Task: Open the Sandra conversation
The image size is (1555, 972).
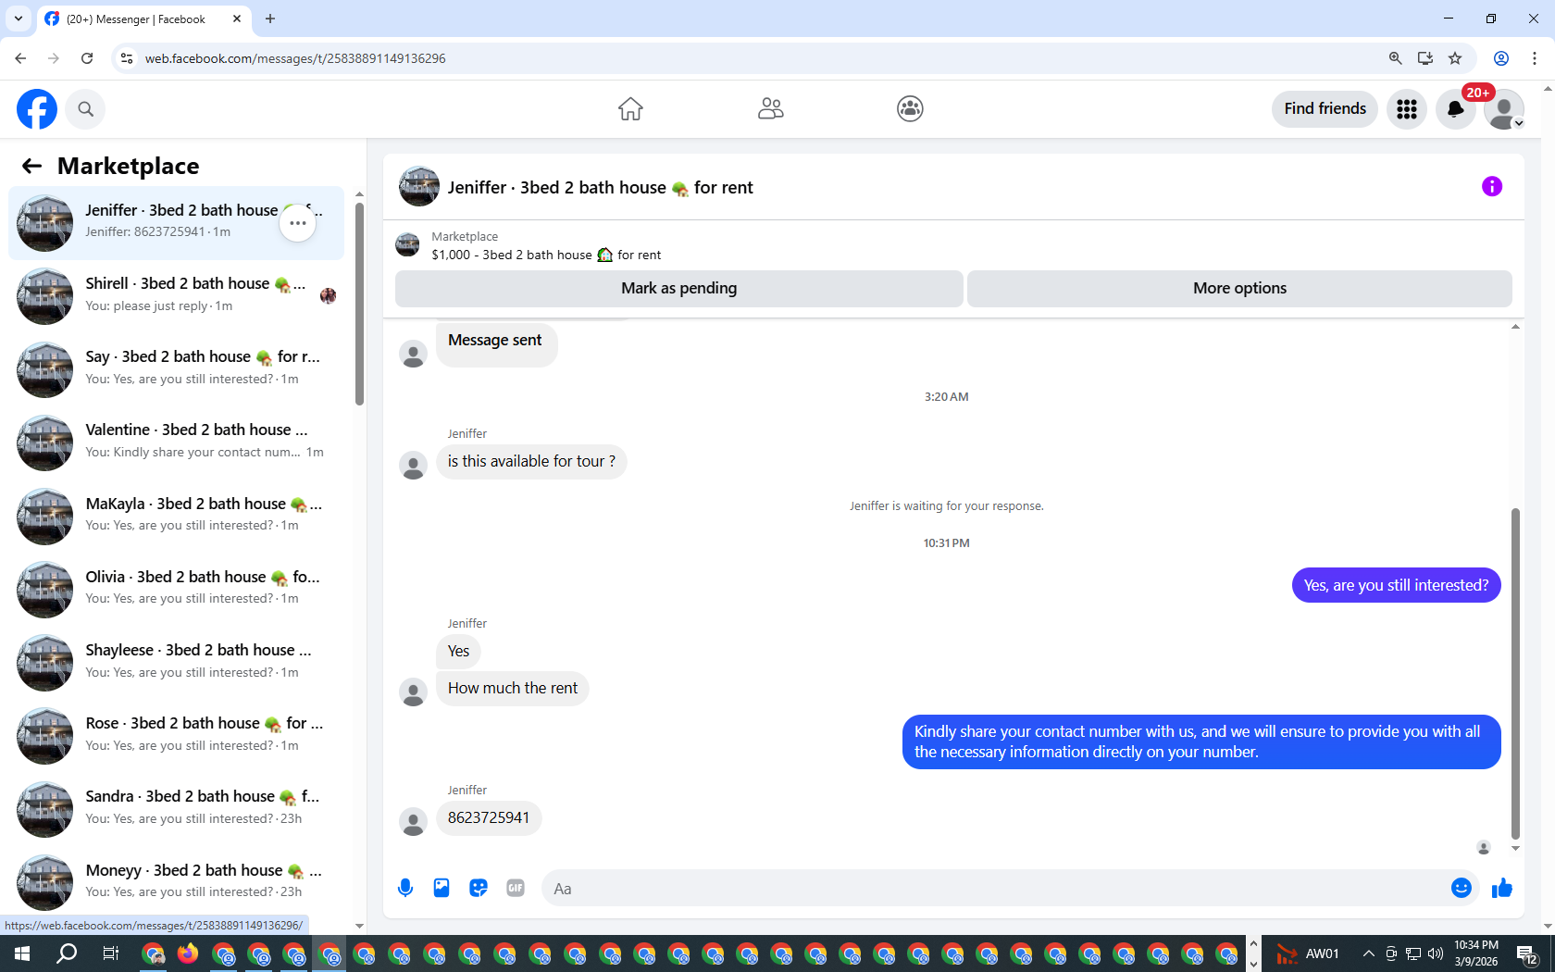Action: point(176,809)
